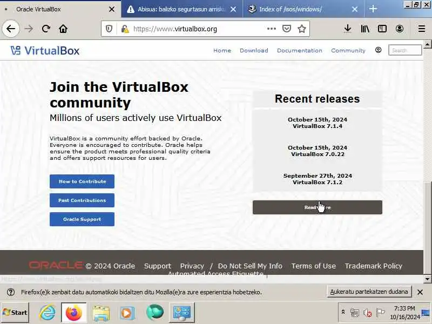432x324 pixels.
Task: Open the Privacy footer link
Action: coord(192,266)
